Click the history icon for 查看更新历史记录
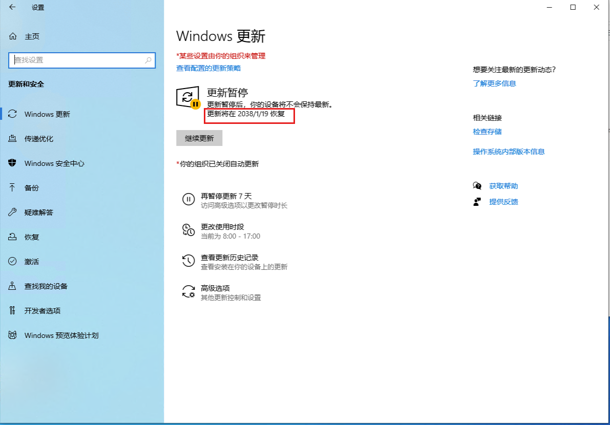 point(188,261)
